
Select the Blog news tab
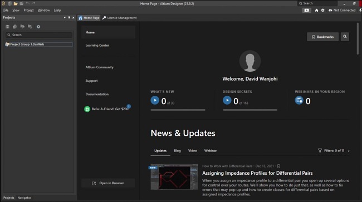(x=177, y=151)
